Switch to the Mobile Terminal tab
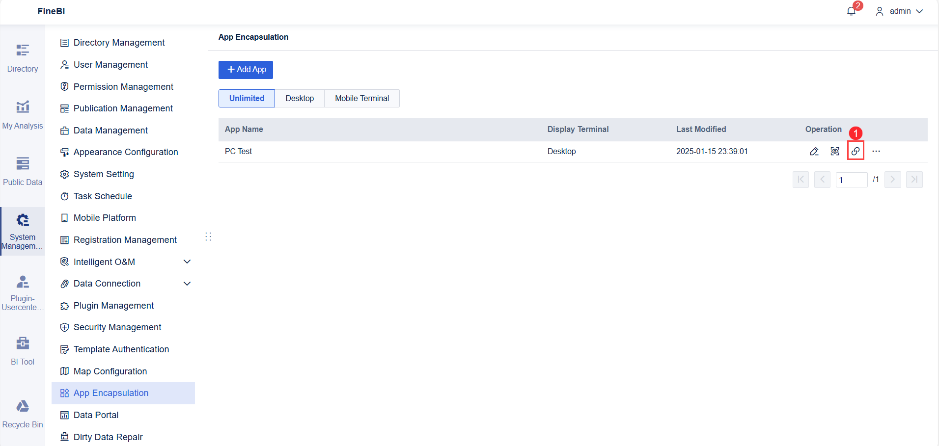This screenshot has height=446, width=939. coord(362,98)
